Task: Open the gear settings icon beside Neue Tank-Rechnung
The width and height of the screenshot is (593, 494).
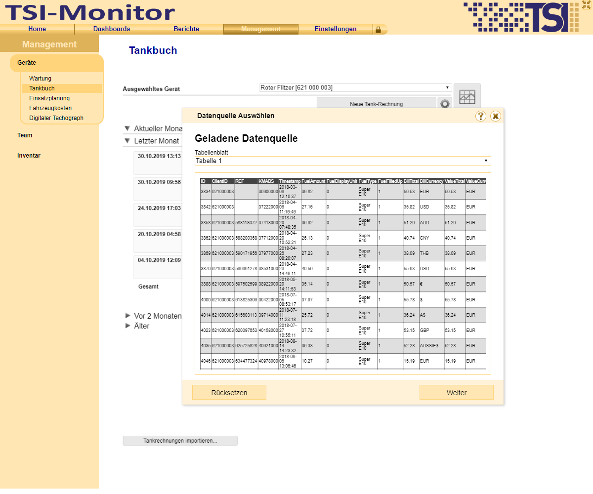Action: [445, 104]
